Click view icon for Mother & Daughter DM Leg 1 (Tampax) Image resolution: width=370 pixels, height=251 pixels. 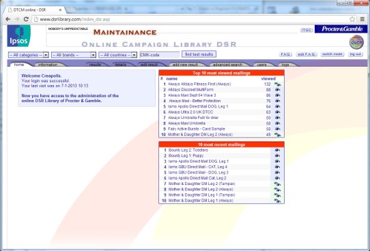click(x=277, y=195)
